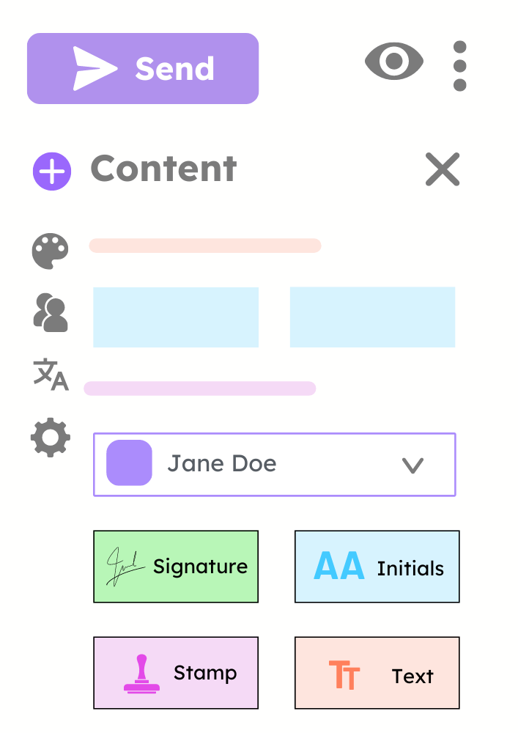This screenshot has height=733, width=518.
Task: Select the Text field block
Action: pyautogui.click(x=377, y=673)
